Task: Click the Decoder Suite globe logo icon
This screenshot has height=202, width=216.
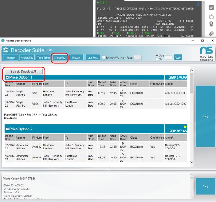Action: coord(6,50)
